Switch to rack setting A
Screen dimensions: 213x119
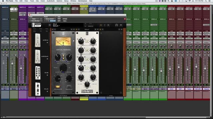101,25
